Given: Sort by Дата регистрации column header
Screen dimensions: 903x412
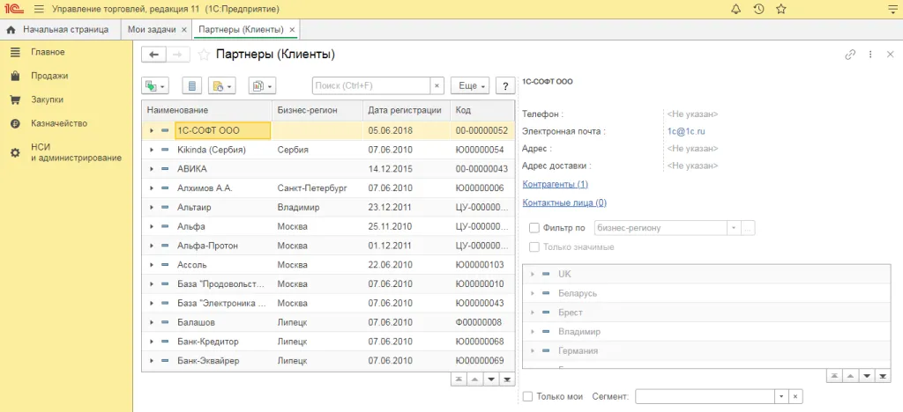Looking at the screenshot, I should coord(405,110).
